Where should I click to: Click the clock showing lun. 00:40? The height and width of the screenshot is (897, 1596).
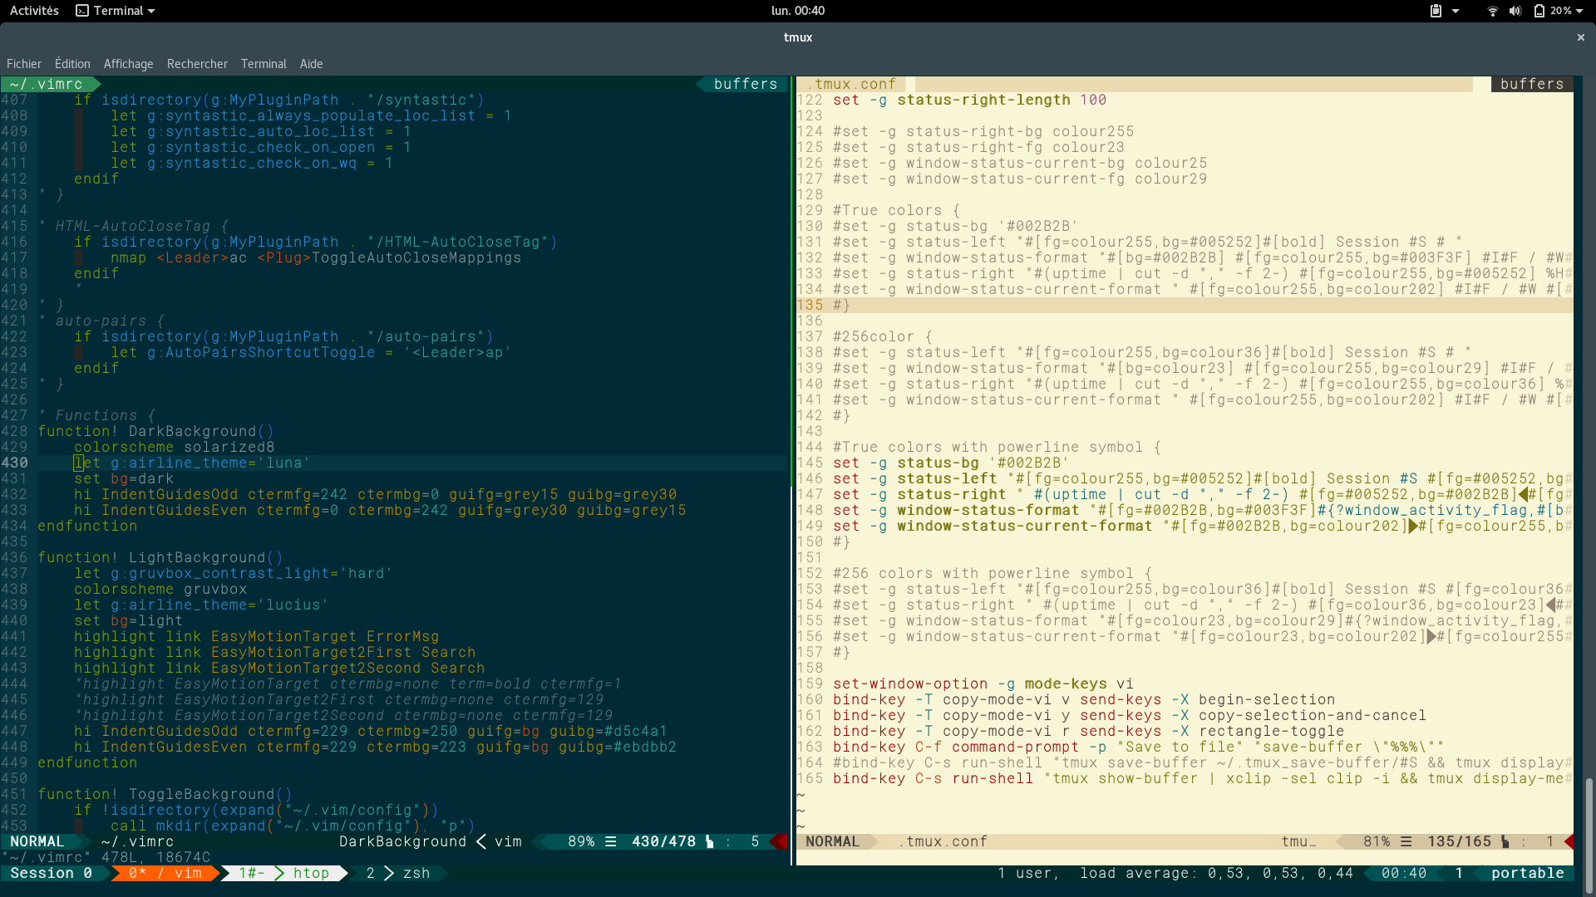(797, 11)
